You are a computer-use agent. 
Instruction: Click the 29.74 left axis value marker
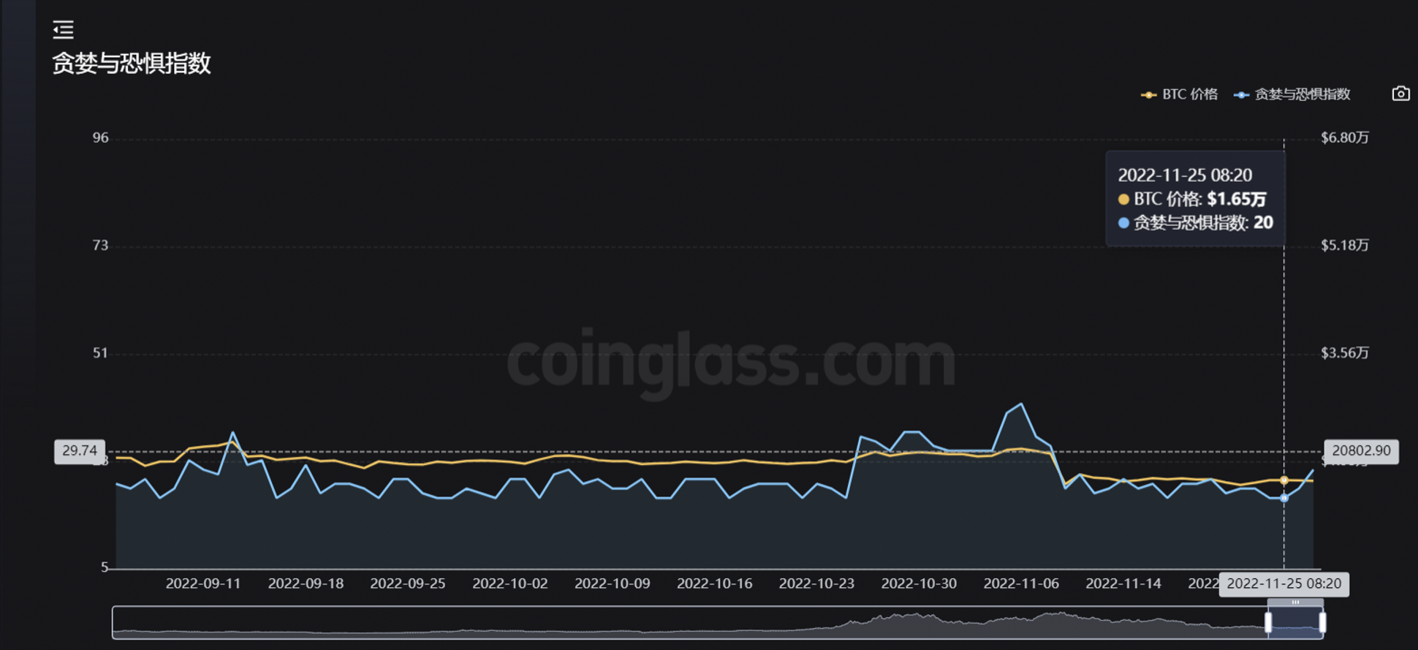coord(80,451)
